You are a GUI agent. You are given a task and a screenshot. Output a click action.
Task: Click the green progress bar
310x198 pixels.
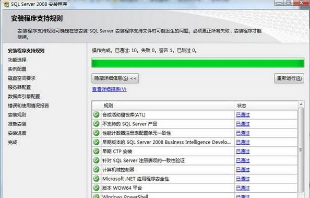tap(198, 63)
